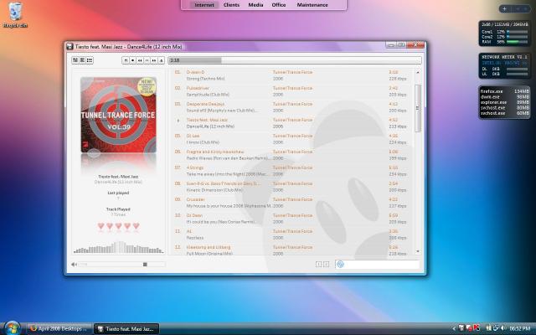This screenshot has height=335, width=536.
Task: Select track 02 Pulsedriver
Action: (291, 91)
